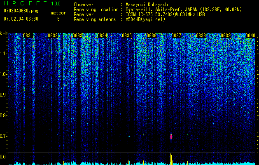This screenshot has height=165, width=259.
Task: Click the 0636 time marker
Action: tap(152, 35)
